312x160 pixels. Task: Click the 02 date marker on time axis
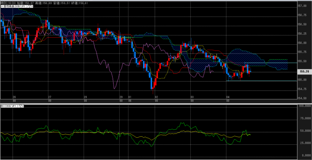(x=156, y=97)
